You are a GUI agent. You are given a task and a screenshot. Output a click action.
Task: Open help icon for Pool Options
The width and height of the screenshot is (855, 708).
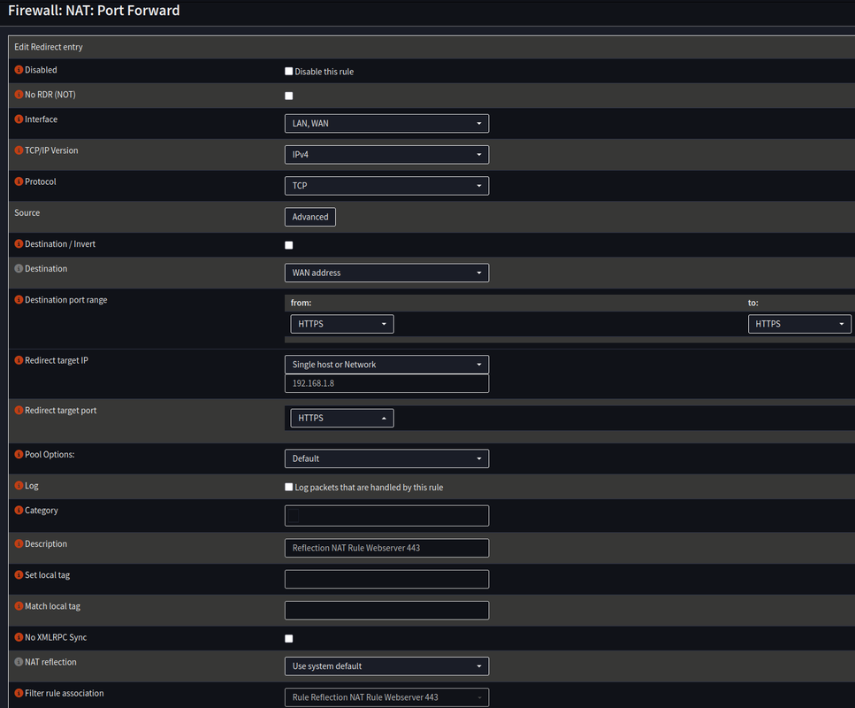point(19,454)
